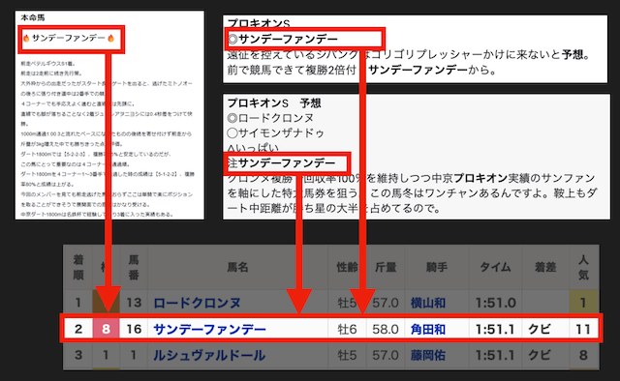Click pink frame number 8 cell
Viewport: 620px width, 381px height.
pos(106,329)
